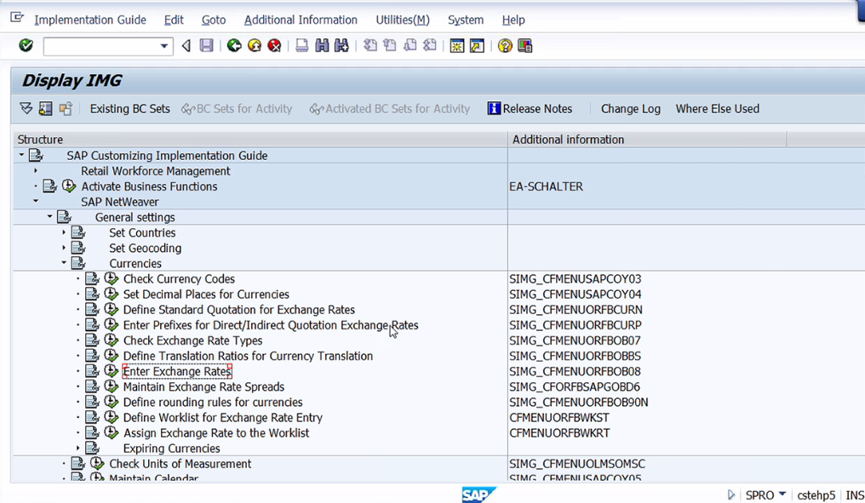Screen dimensions: 865x503
Task: Collapse the SAP Customizing Implementation Guide node
Action: 21,155
